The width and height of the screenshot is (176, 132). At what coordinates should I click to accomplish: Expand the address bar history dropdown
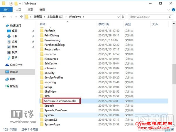point(119,17)
